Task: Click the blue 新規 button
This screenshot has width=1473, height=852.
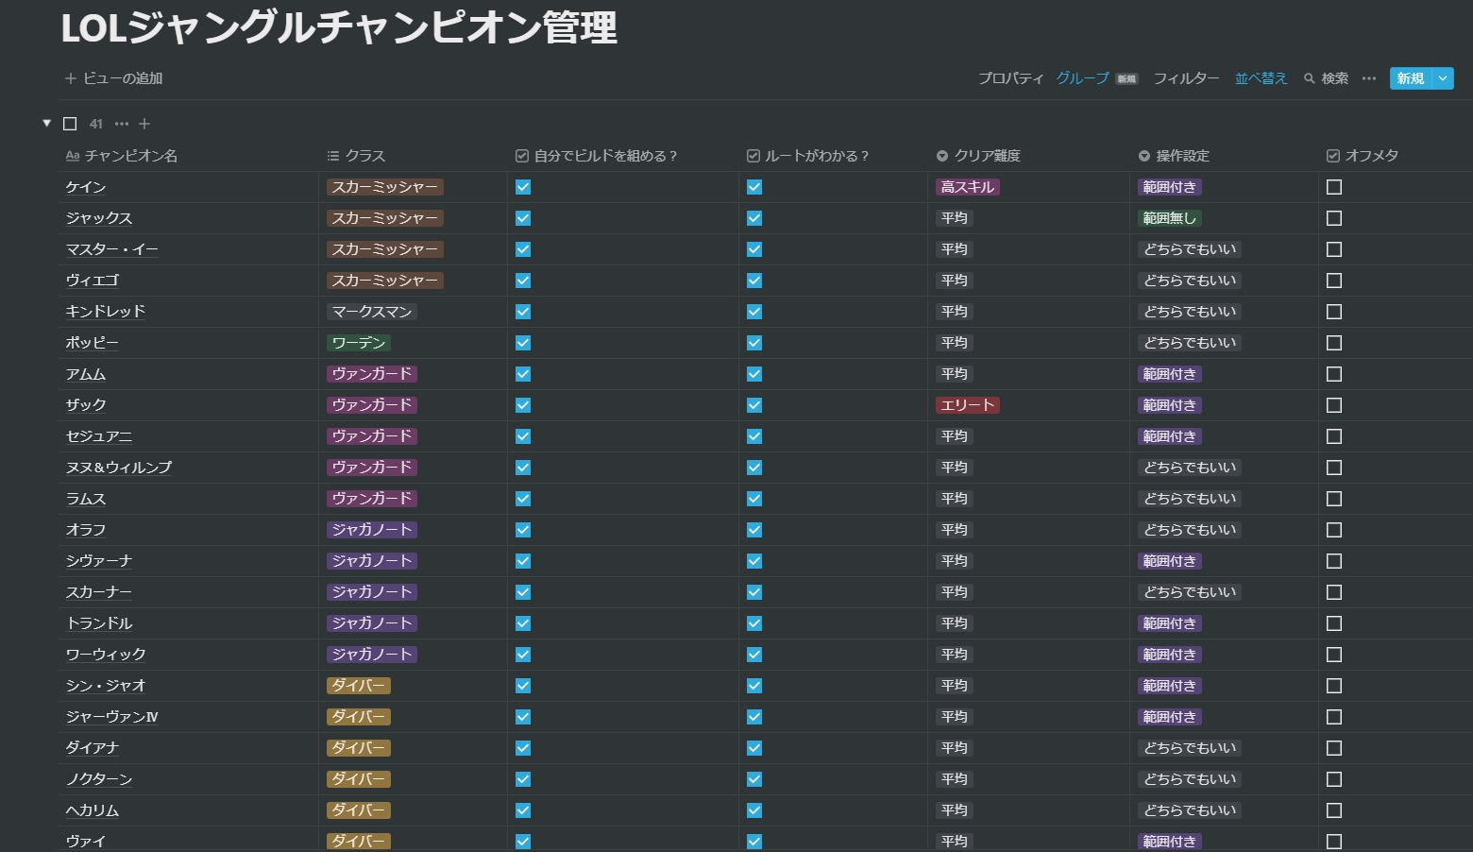Action: click(1411, 78)
